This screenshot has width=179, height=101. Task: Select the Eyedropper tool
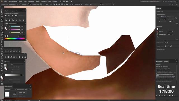[2, 56]
